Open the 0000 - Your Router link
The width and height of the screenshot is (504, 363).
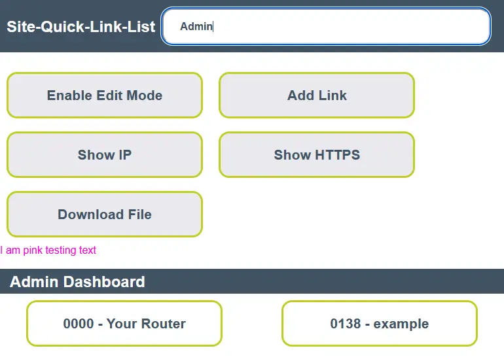click(x=124, y=324)
